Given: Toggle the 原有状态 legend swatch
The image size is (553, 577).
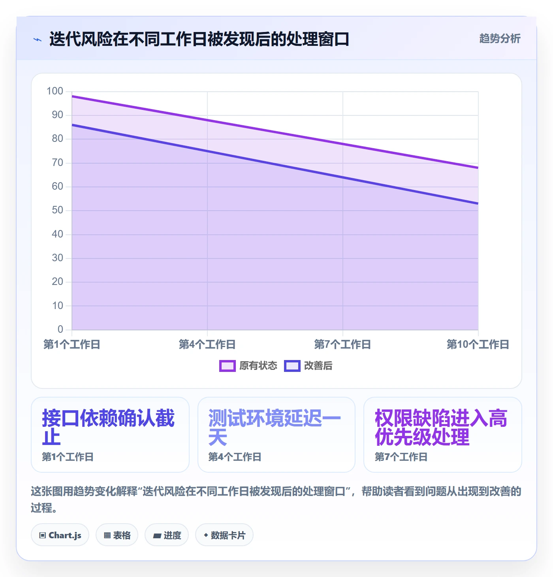Looking at the screenshot, I should click(x=227, y=366).
